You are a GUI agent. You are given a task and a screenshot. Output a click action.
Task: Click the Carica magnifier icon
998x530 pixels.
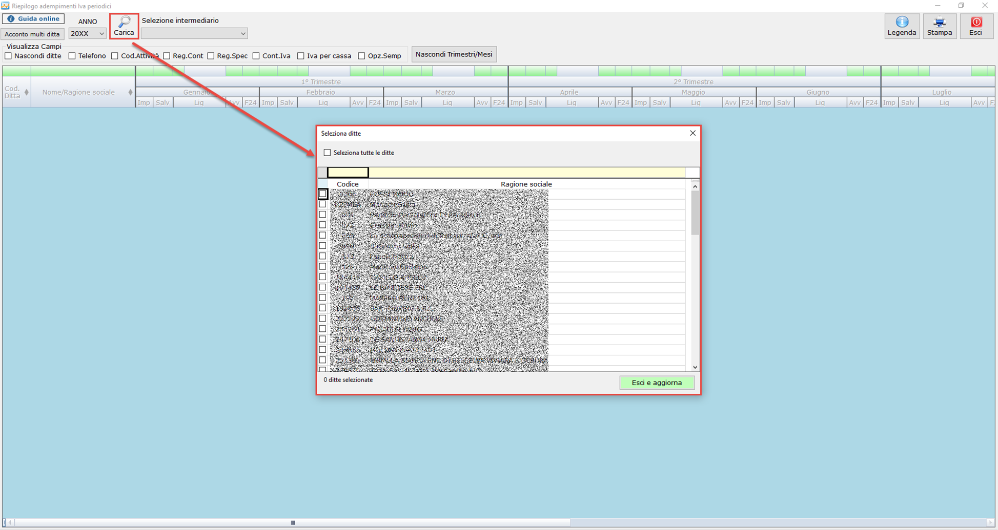(x=124, y=22)
